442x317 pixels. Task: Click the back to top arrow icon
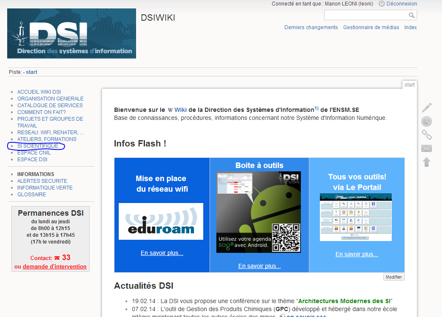click(426, 162)
